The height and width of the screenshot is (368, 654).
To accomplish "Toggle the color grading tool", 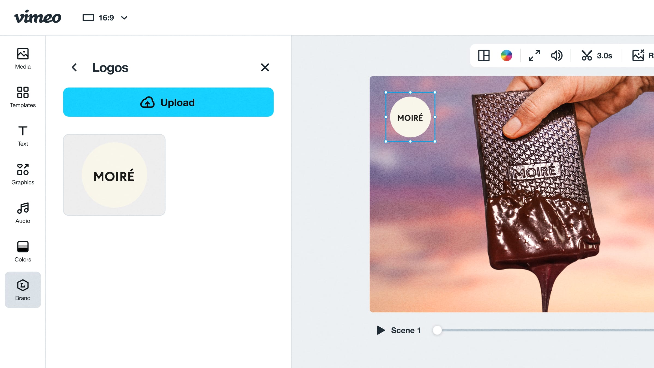I will tap(507, 55).
